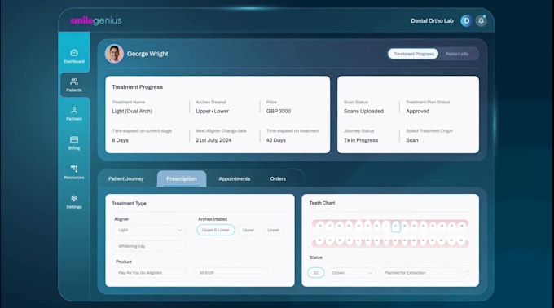
Task: Open the Prescription tab
Action: click(182, 178)
